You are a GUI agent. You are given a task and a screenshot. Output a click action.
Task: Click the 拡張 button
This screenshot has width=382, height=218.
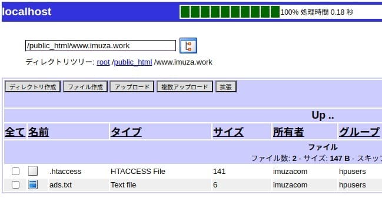tap(226, 86)
